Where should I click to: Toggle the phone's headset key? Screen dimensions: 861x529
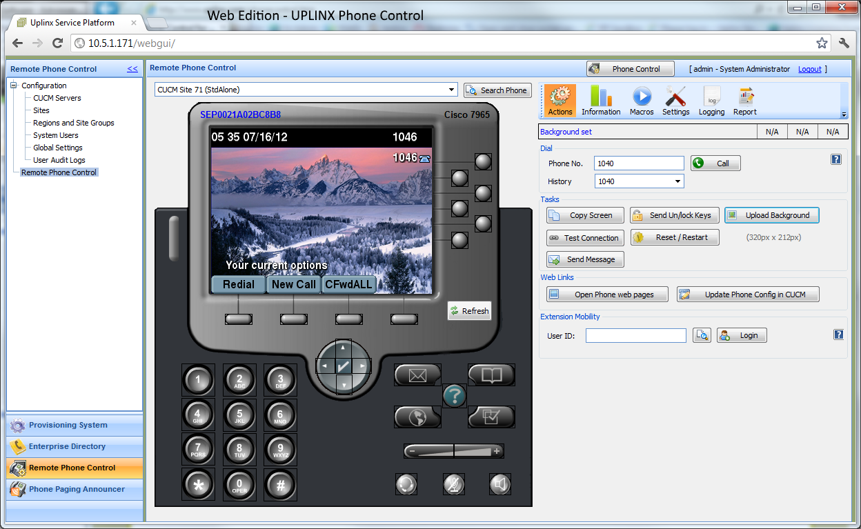coord(406,484)
